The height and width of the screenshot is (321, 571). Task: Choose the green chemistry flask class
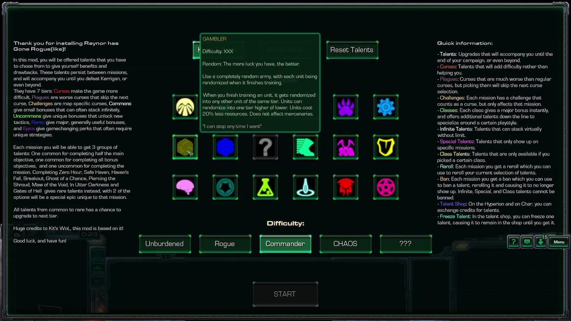pyautogui.click(x=265, y=187)
